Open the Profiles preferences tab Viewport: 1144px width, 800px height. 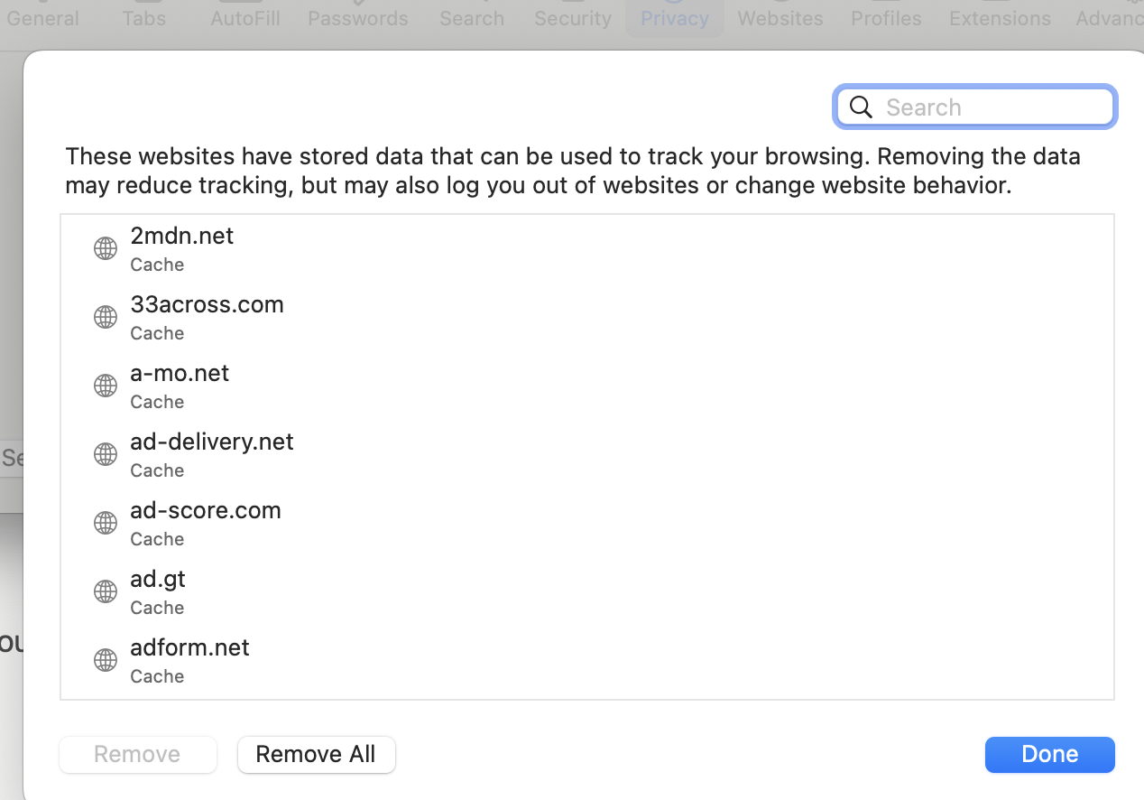point(886,18)
